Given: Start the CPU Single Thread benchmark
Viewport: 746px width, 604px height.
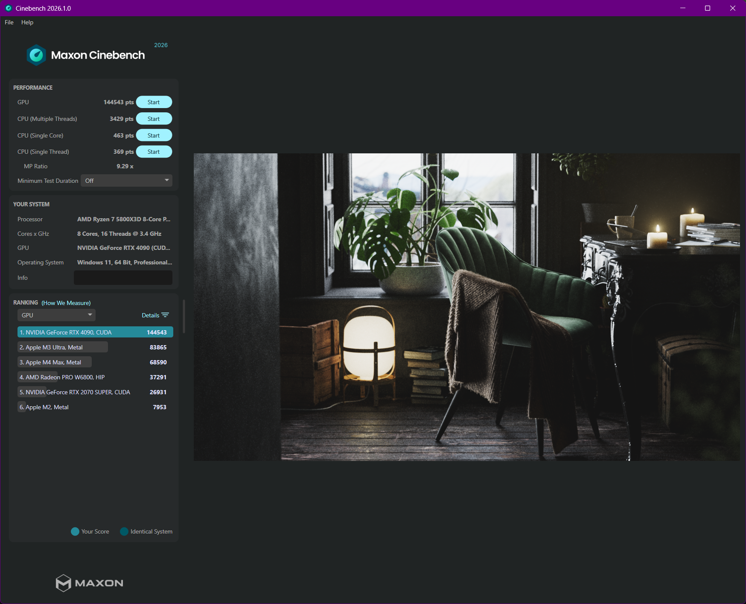Looking at the screenshot, I should point(154,152).
